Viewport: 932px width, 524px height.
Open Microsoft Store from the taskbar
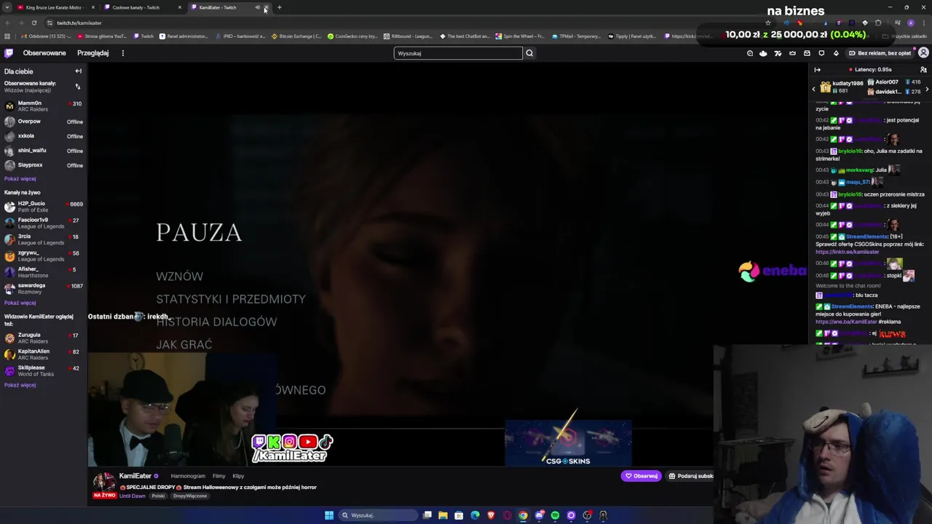tap(459, 515)
